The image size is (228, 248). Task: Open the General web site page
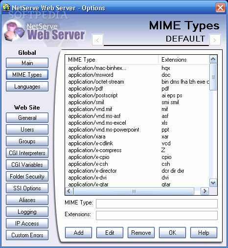27,118
